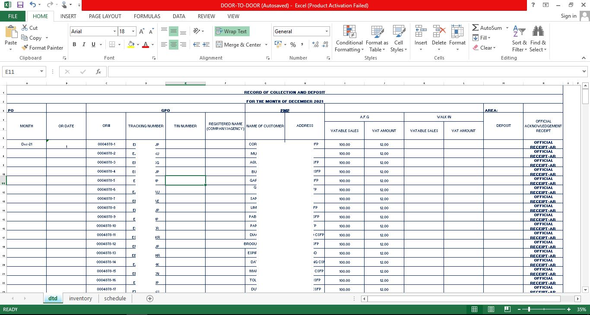The image size is (590, 315).
Task: Switch to the PAGE LAYOUT ribbon tab
Action: tap(105, 16)
